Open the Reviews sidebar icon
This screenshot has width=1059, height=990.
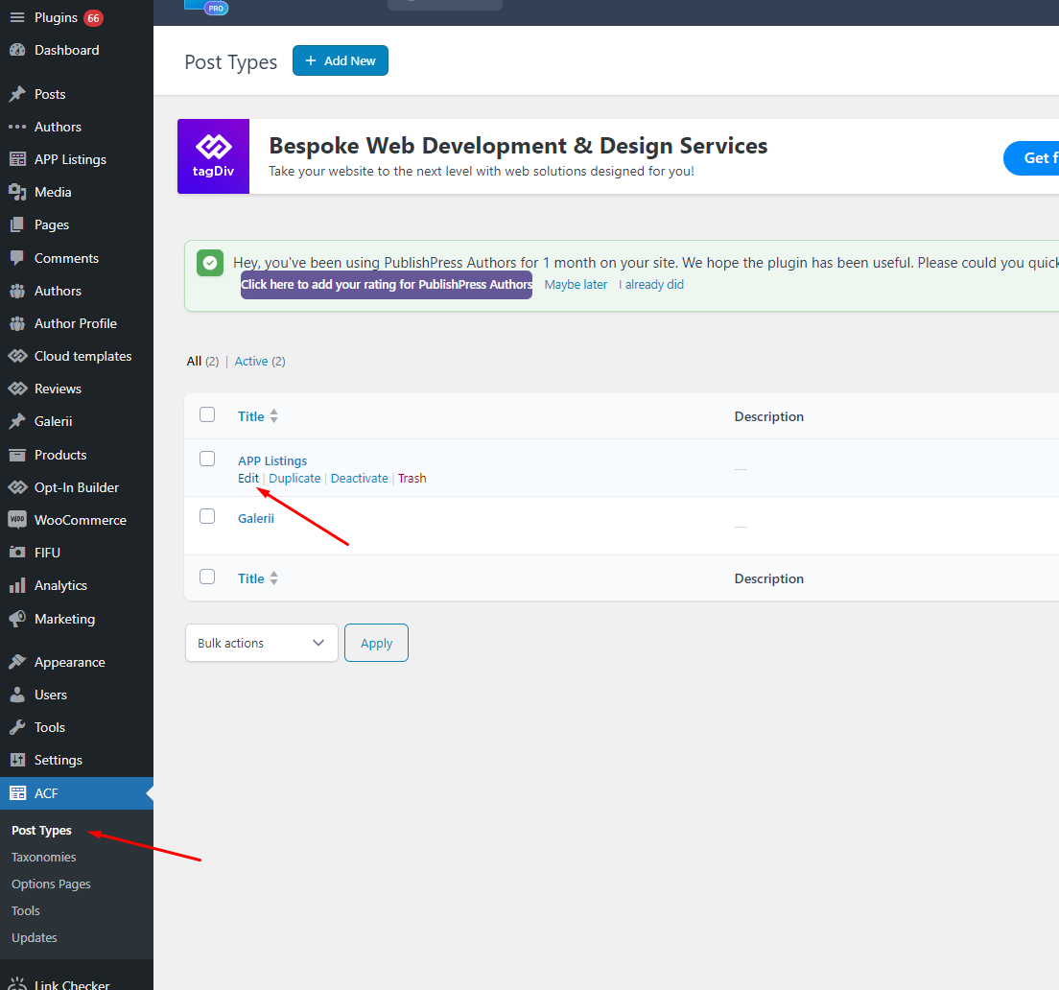pyautogui.click(x=17, y=389)
